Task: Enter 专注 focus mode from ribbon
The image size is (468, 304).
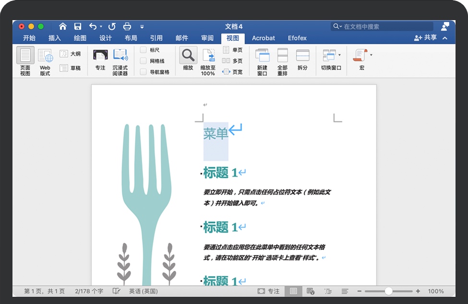Action: pos(100,59)
